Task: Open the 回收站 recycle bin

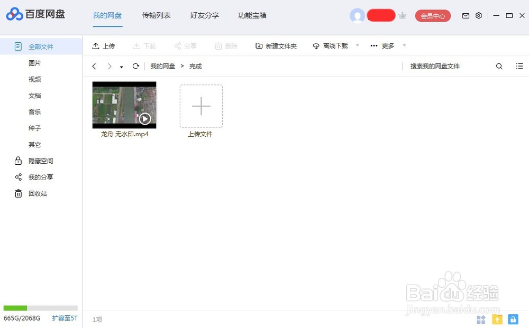Action: click(31, 194)
